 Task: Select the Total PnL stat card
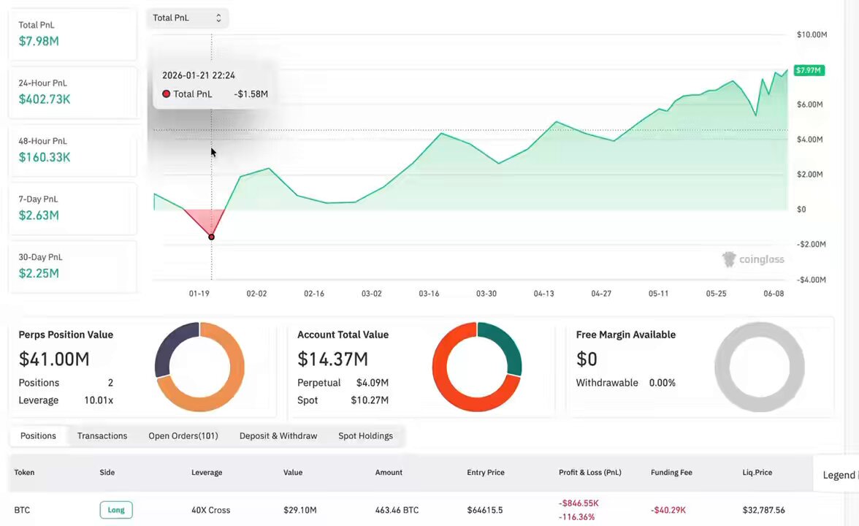pyautogui.click(x=72, y=34)
